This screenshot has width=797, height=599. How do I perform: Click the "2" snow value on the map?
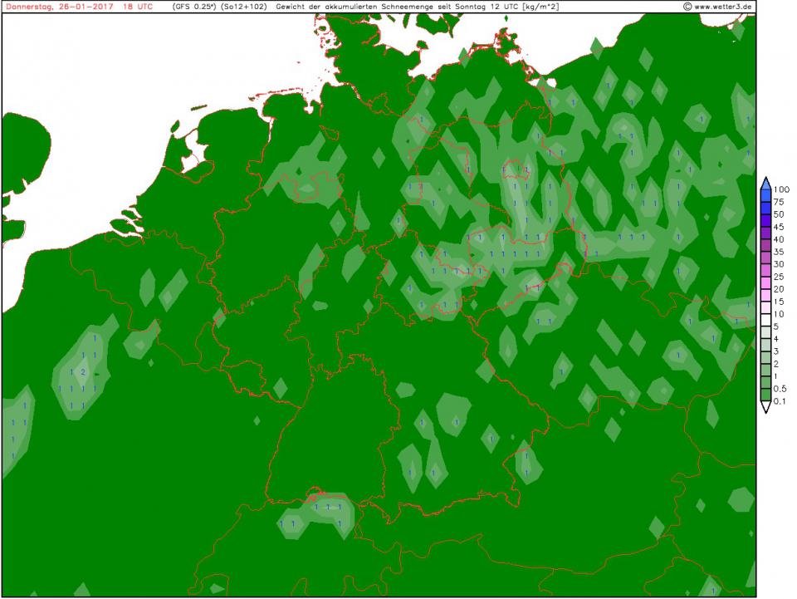[82, 371]
